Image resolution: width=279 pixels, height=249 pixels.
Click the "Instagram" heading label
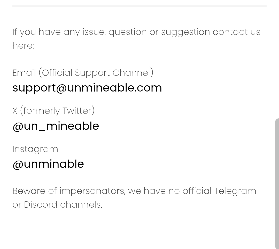coord(35,149)
